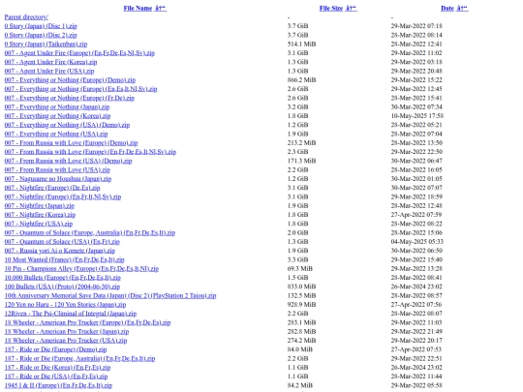
Task: Sort listing by File Size header
Action: tap(331, 8)
